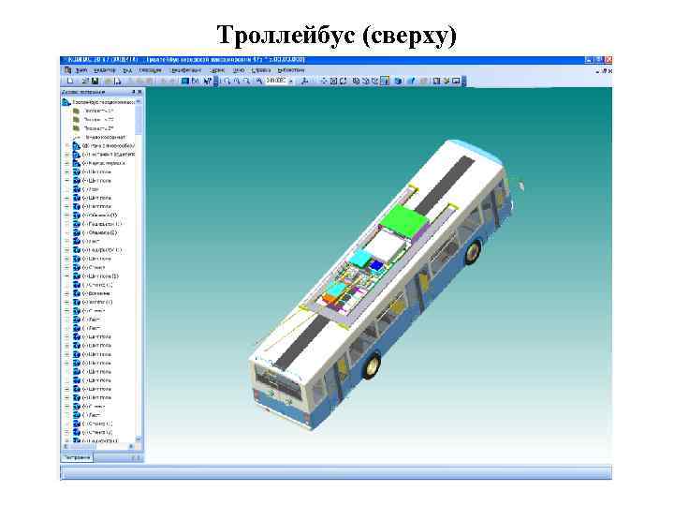Screen dimensions: 674x506
Task: Activate the context help cursor icon
Action: point(207,81)
